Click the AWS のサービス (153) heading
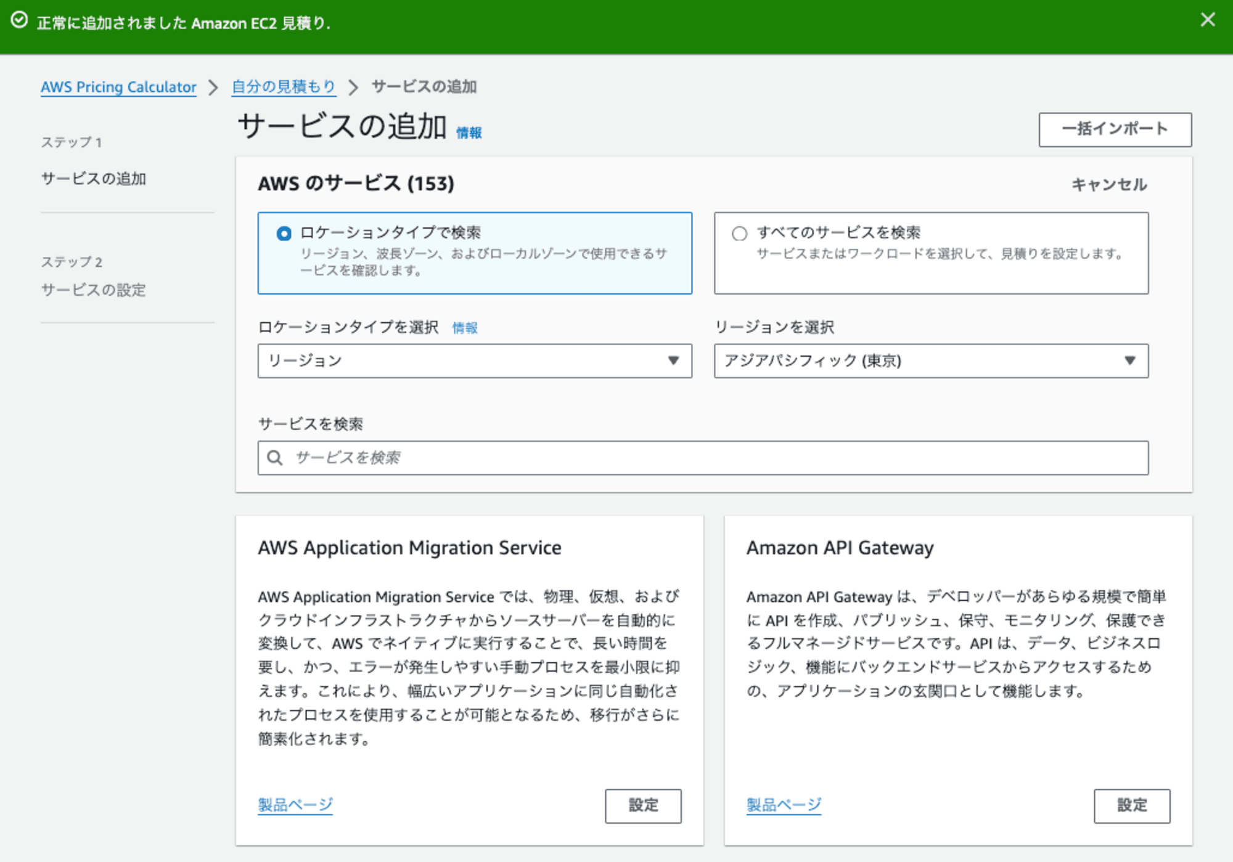 coord(356,184)
